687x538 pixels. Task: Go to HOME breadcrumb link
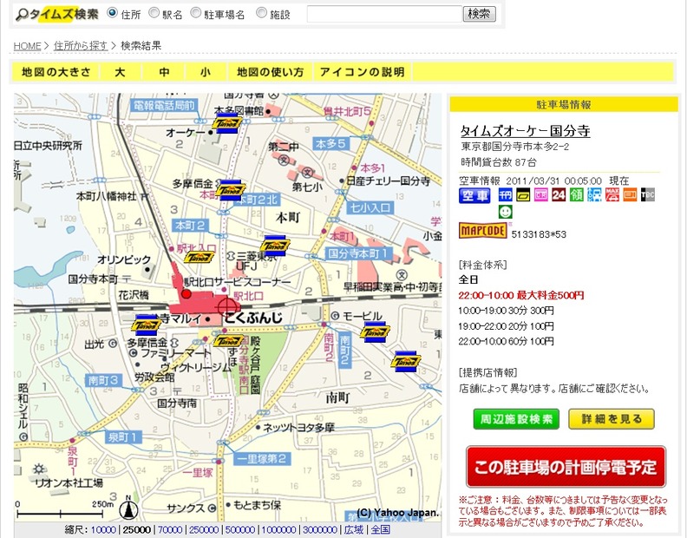tap(27, 46)
